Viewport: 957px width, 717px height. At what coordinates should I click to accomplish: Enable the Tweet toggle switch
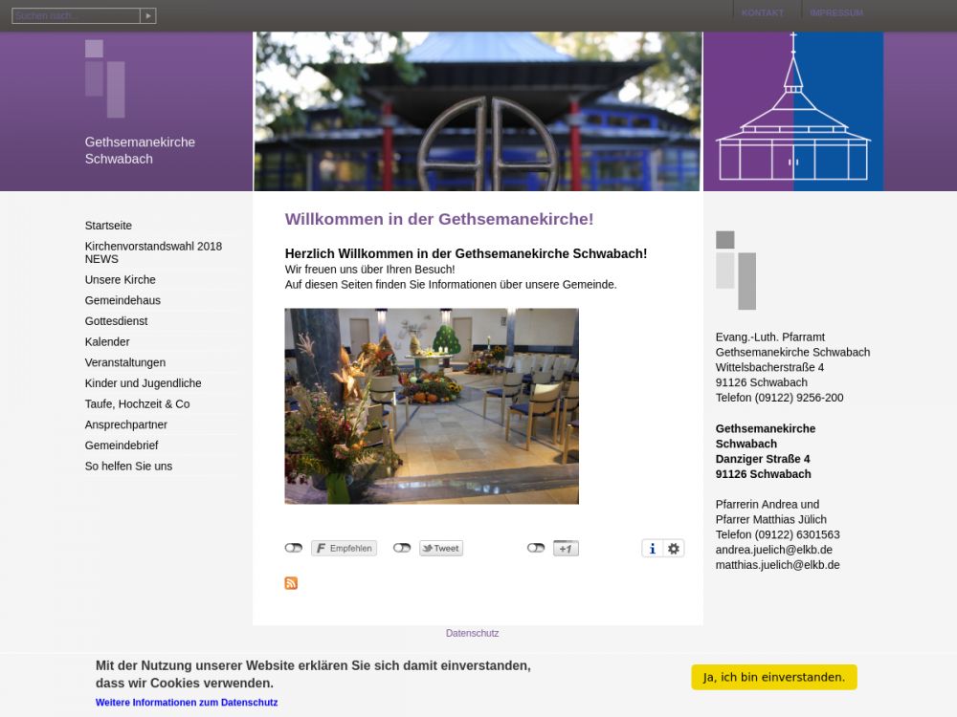[x=402, y=549]
